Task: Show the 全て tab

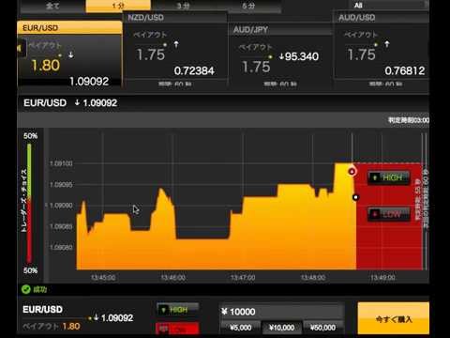Action: [52, 6]
